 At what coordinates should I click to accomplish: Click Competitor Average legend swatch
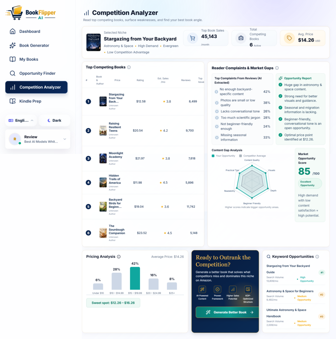(241, 156)
